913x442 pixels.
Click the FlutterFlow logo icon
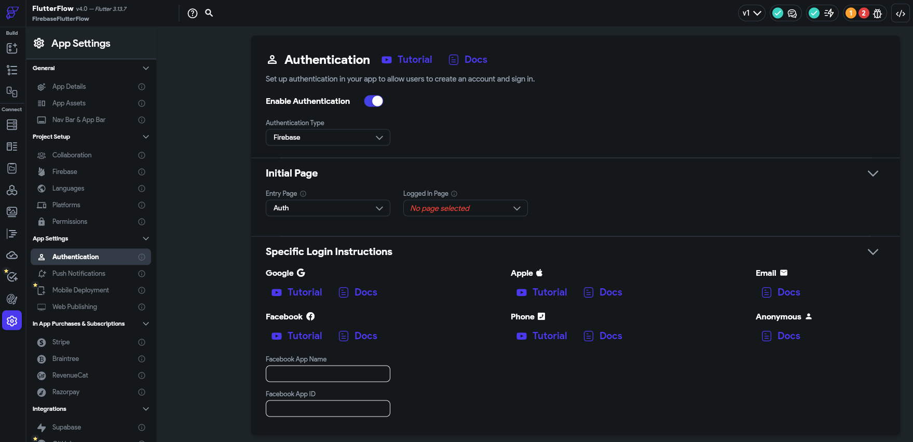point(12,12)
